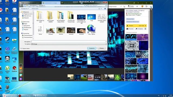The width and height of the screenshot is (173, 97).
Task: Select the raskraska coloring page file
Action: (x=102, y=18)
